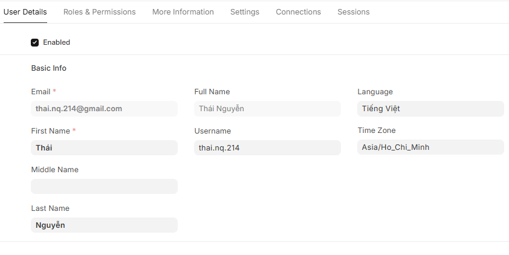
Task: Click the Email field with thai.nq.214@gmail.com
Action: (104, 109)
